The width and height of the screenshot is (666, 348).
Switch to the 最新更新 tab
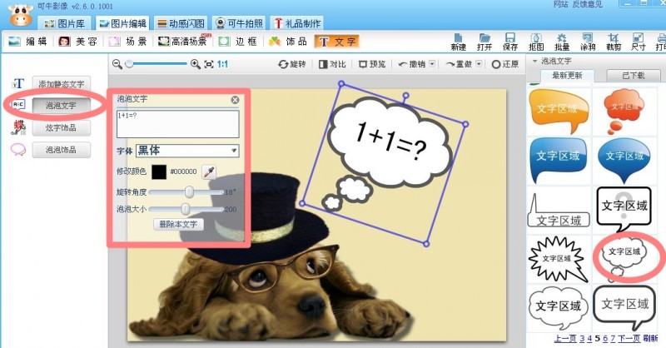coord(567,76)
